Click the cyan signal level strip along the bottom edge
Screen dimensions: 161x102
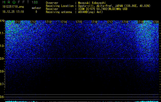pyautogui.click(x=82, y=101)
